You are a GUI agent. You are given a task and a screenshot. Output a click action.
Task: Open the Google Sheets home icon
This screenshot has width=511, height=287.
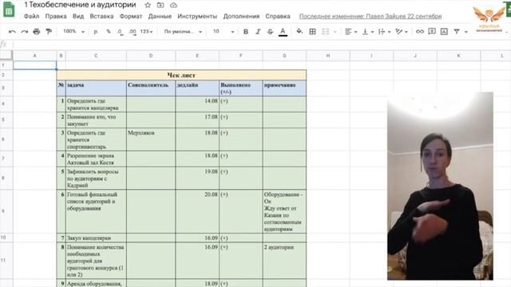9,9
